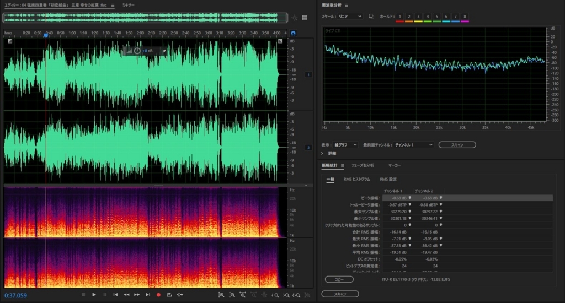
Task: Open the 振幅統計 panel menu icon
Action: coord(342,165)
